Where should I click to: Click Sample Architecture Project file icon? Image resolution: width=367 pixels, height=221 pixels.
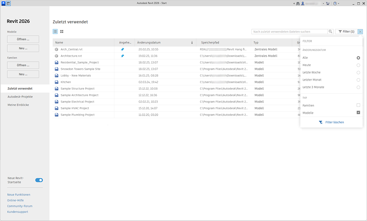click(x=56, y=95)
